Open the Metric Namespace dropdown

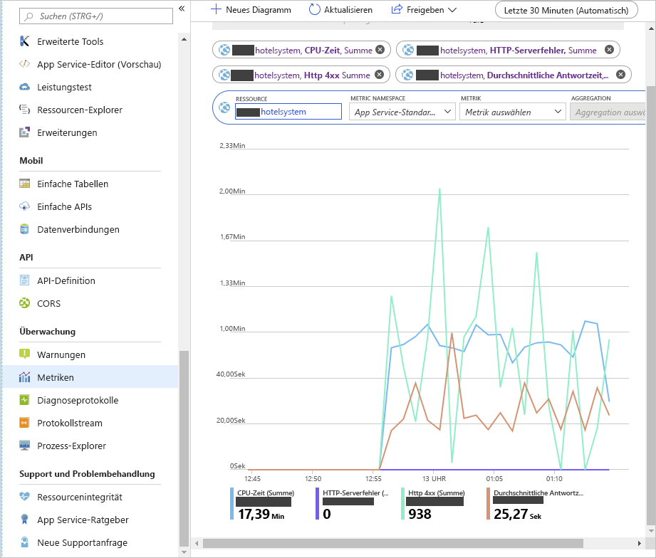click(402, 112)
